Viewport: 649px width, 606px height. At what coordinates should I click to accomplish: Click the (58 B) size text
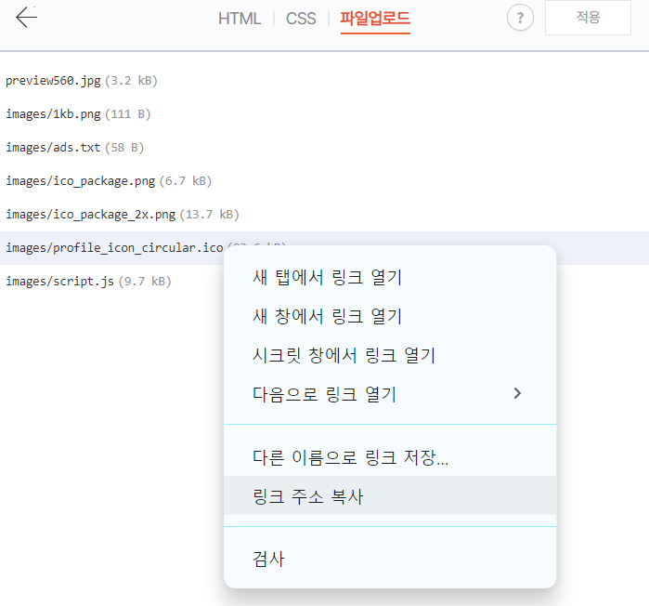point(124,148)
